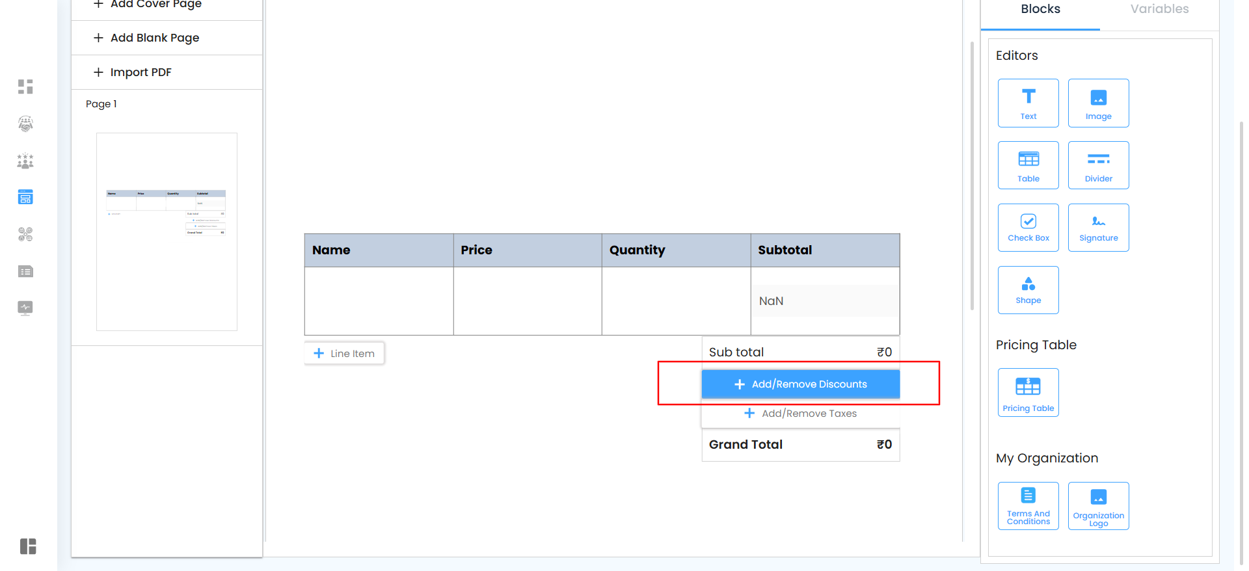Viewport: 1249px width, 571px height.
Task: Open the highlighted templates icon in sidebar
Action: point(25,197)
